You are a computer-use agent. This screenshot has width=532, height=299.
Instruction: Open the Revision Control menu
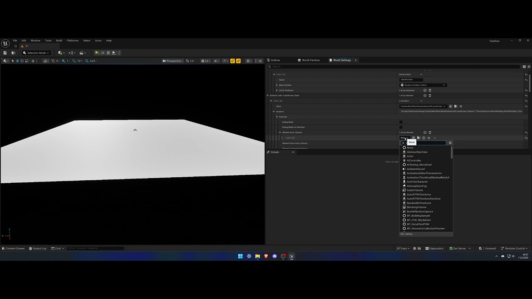[515, 248]
